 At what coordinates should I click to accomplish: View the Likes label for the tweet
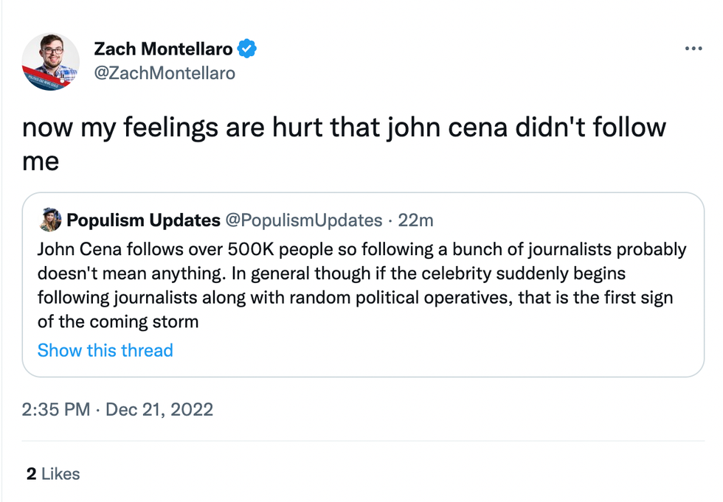[60, 474]
